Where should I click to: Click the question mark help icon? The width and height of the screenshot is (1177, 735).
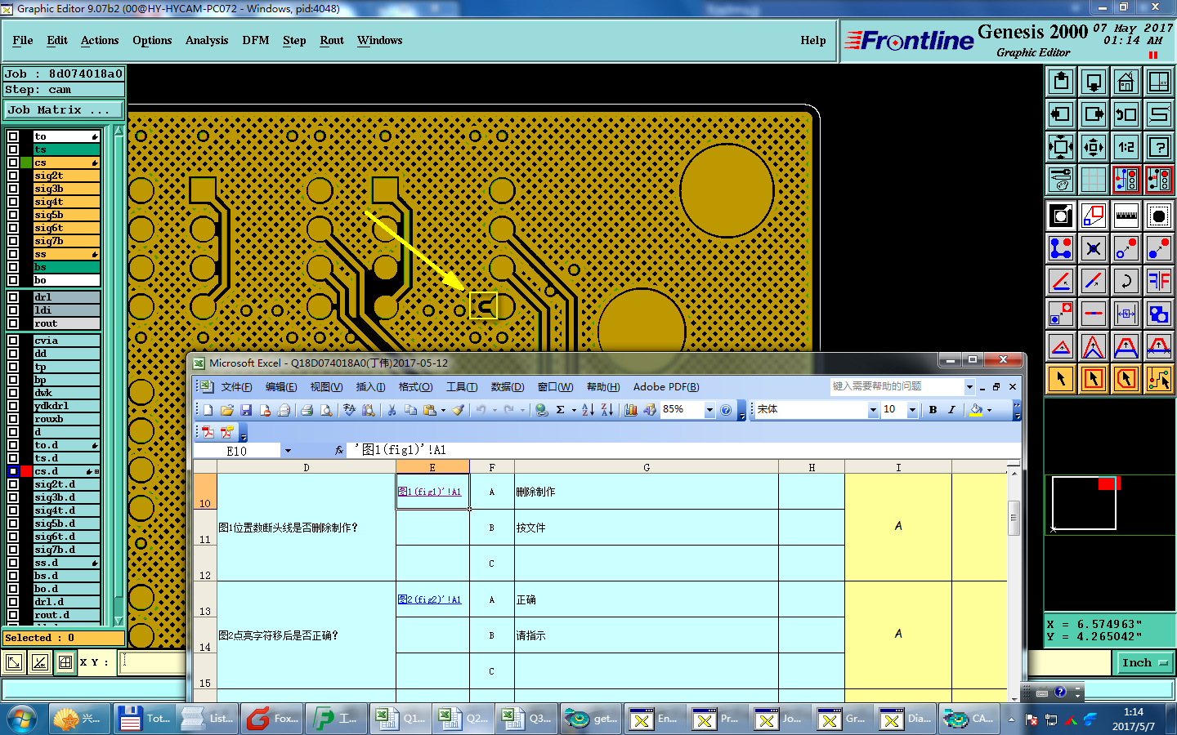click(1159, 147)
